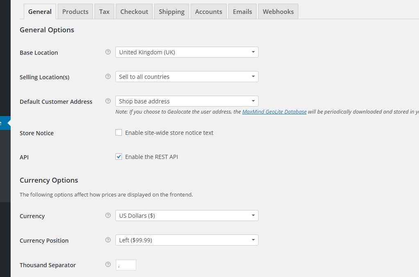
Task: Click help icon beside Selling Location(s)
Action: [x=108, y=76]
